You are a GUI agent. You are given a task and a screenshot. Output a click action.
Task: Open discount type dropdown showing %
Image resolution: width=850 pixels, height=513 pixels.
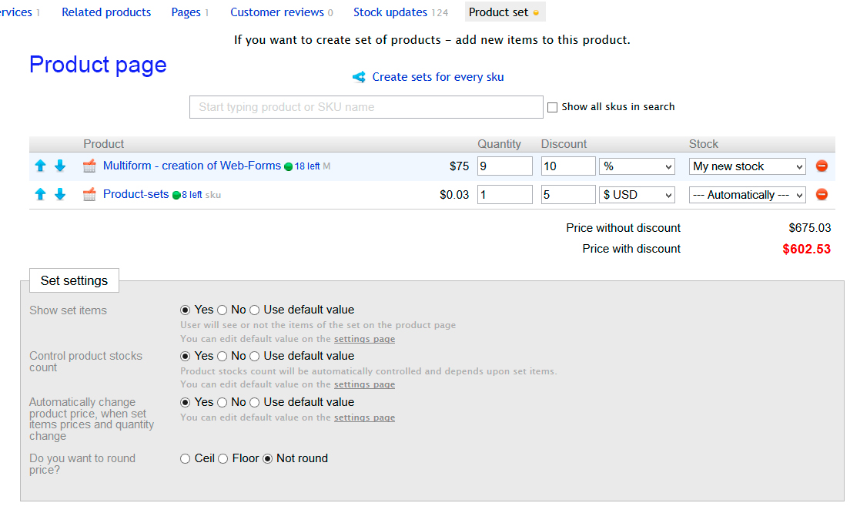637,166
